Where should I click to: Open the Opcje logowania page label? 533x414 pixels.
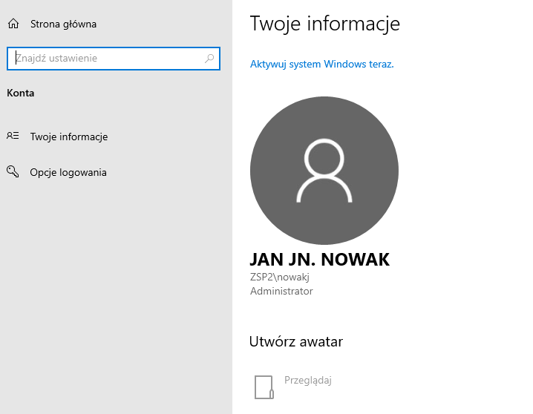tap(68, 172)
